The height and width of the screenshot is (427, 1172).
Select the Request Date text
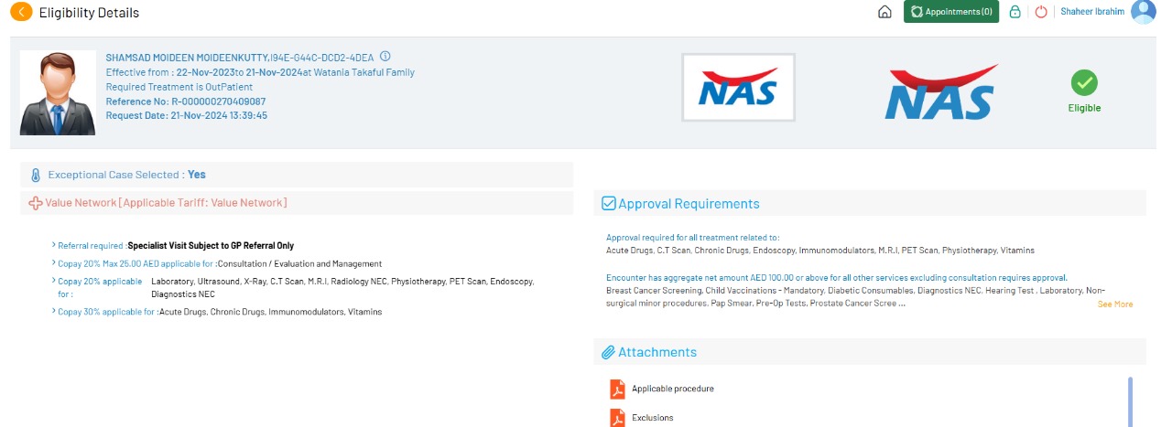tap(187, 115)
